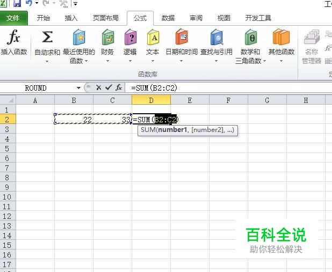Click cell B2 containing 22
The width and height of the screenshot is (332, 272).
point(74,120)
